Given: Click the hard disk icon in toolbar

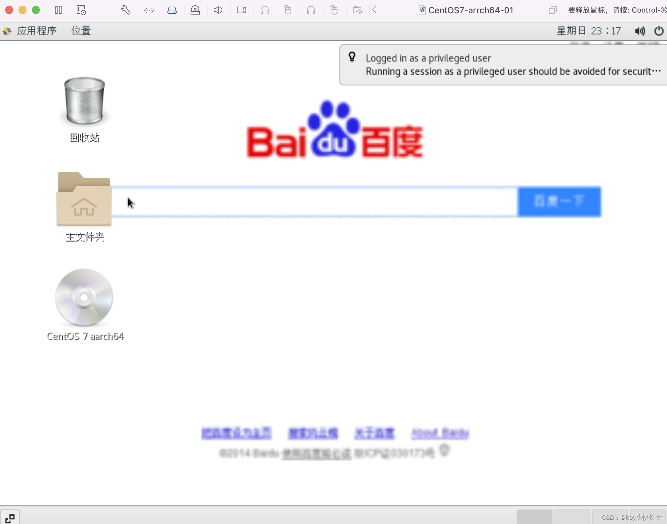Looking at the screenshot, I should (172, 10).
